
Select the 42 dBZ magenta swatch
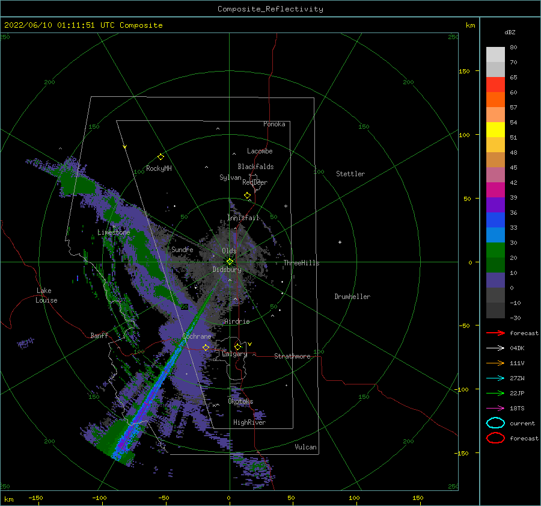pyautogui.click(x=495, y=190)
